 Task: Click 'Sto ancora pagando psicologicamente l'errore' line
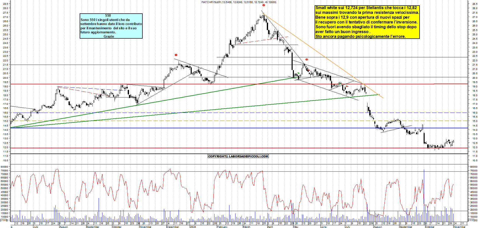(x=360, y=36)
